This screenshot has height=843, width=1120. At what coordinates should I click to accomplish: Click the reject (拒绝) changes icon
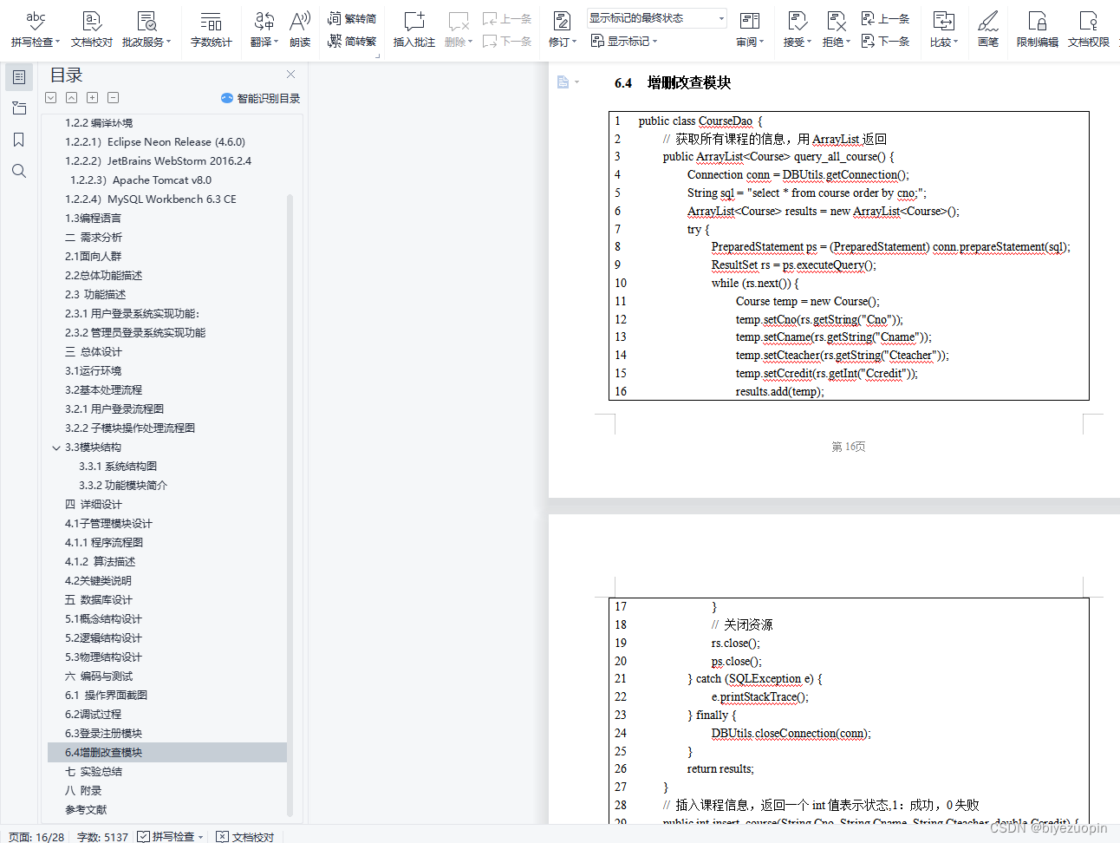(x=836, y=20)
